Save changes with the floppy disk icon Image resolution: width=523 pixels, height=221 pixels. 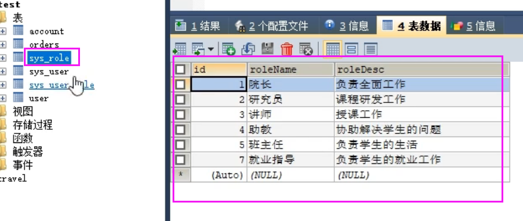click(x=267, y=49)
